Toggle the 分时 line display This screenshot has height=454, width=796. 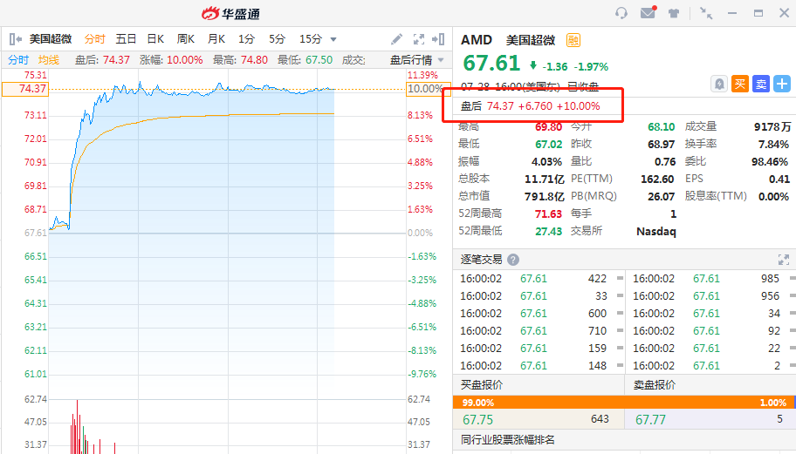pos(18,60)
